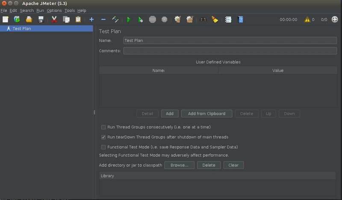342x200 pixels.
Task: Enable Functional Test Mode checkbox
Action: 103,147
